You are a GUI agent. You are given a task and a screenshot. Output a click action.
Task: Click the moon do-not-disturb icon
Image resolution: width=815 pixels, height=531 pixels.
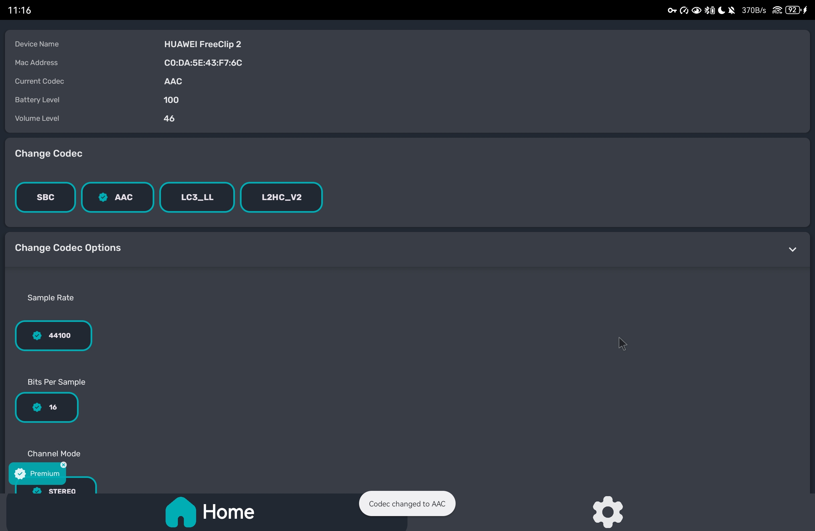click(x=721, y=10)
